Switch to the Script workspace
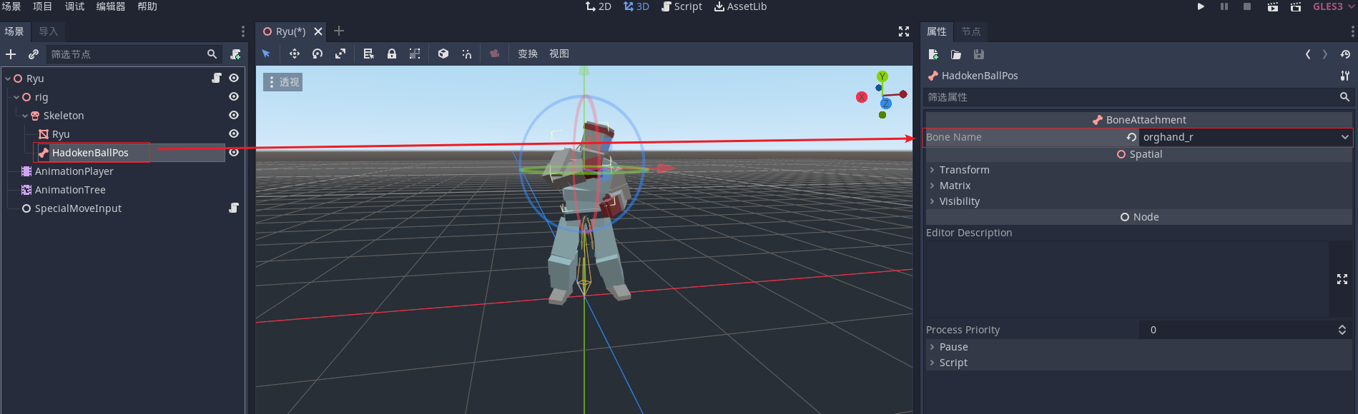Screen dimensions: 1358x414 [682, 6]
